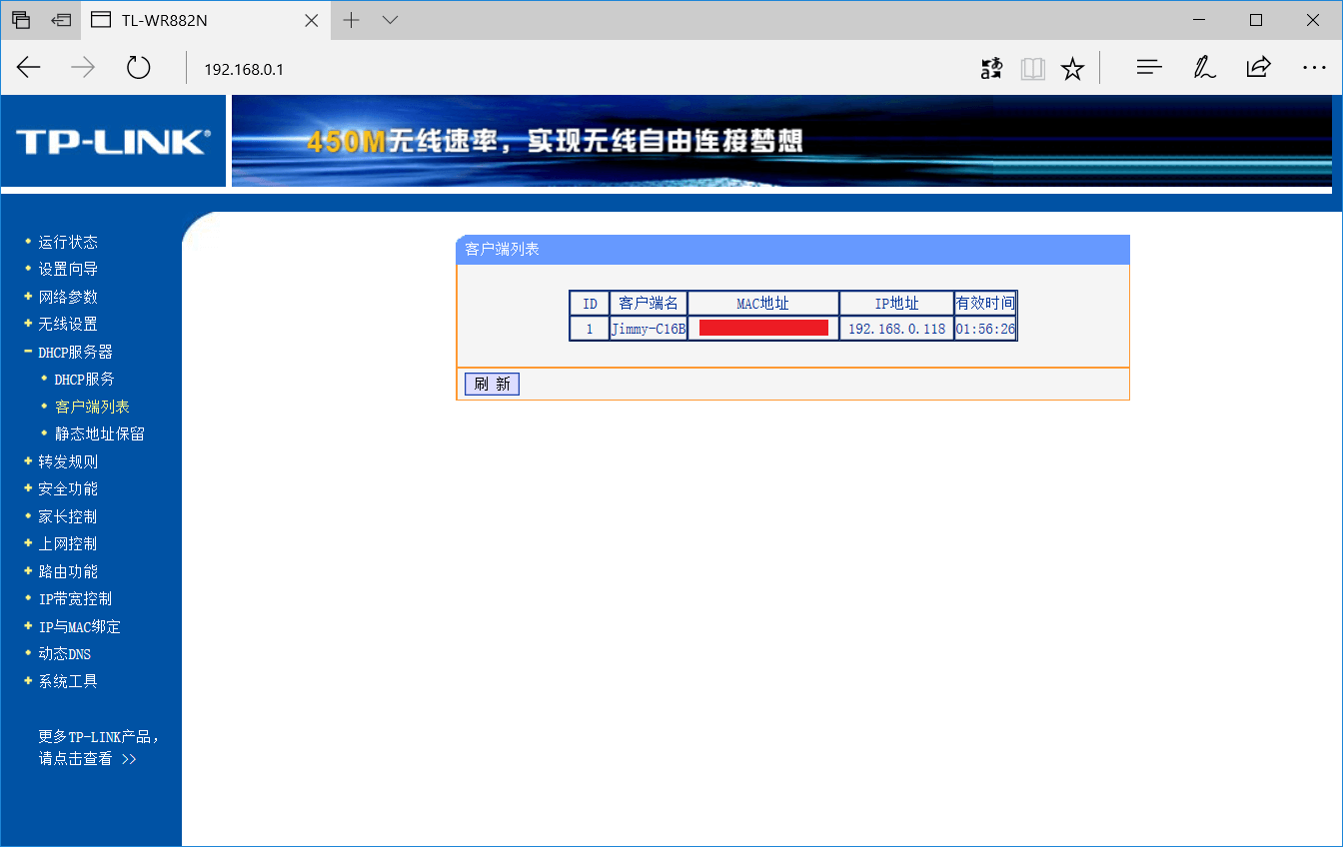The height and width of the screenshot is (847, 1343).
Task: Show tab previews with the tabs icon
Action: point(21,19)
